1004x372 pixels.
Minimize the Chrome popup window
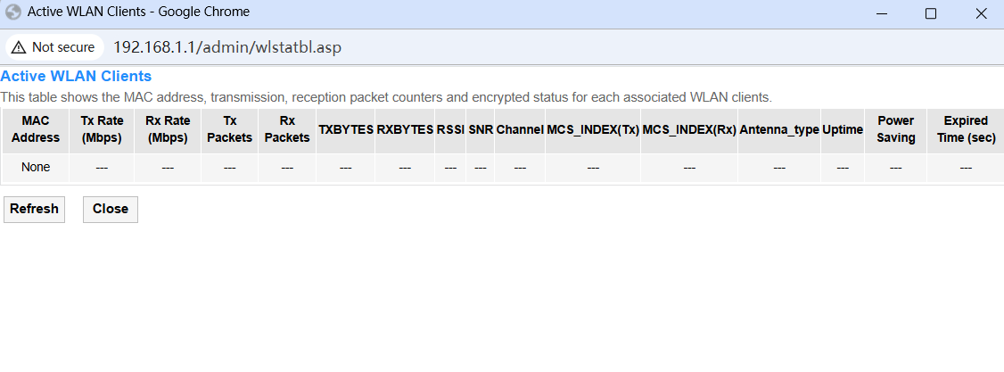(881, 13)
